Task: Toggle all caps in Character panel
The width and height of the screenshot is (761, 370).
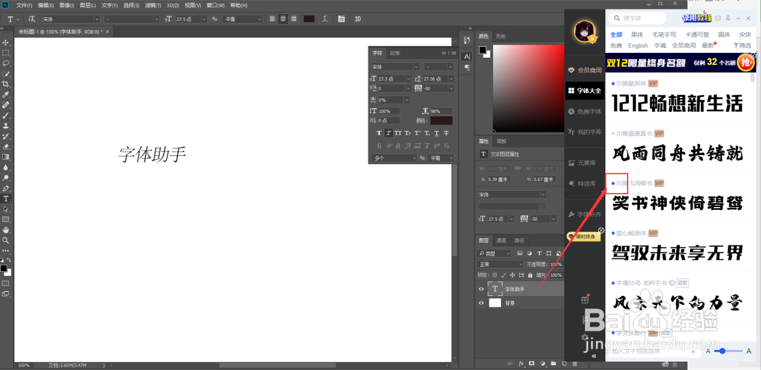Action: coord(398,133)
